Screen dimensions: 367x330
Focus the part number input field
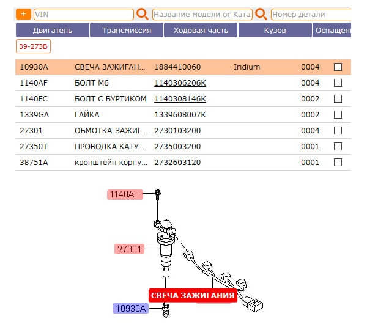[x=311, y=14]
